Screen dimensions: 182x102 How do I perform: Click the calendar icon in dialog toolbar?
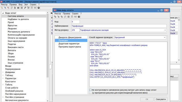point(72,17)
